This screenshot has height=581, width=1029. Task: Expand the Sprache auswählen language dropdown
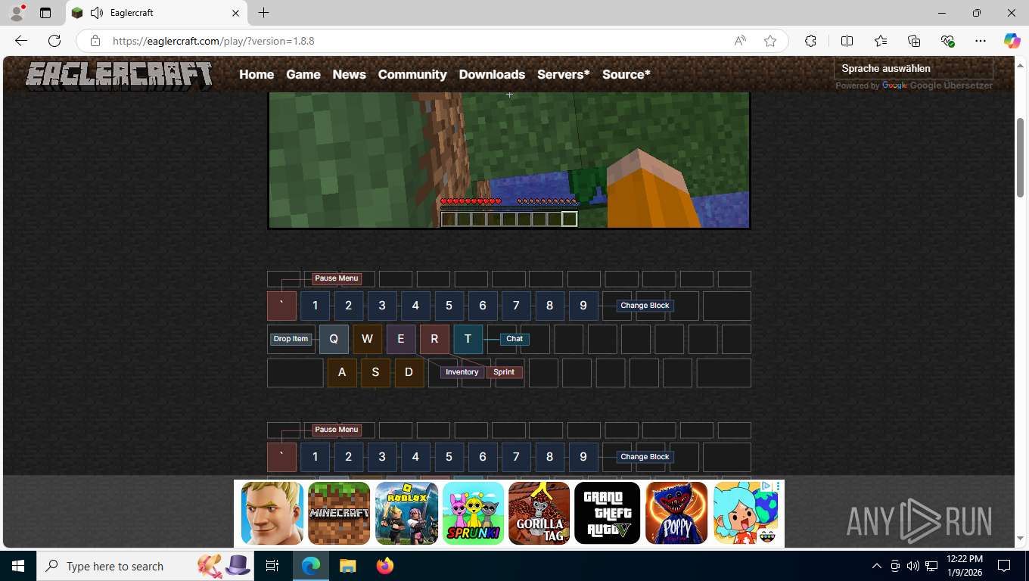(x=913, y=68)
